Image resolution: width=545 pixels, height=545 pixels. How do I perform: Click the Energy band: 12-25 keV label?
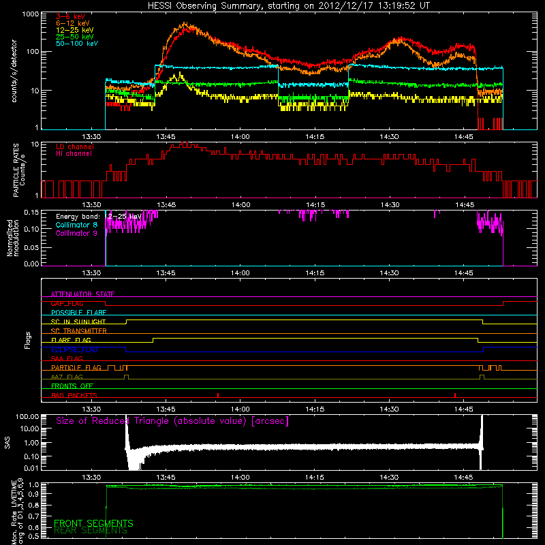coord(99,217)
